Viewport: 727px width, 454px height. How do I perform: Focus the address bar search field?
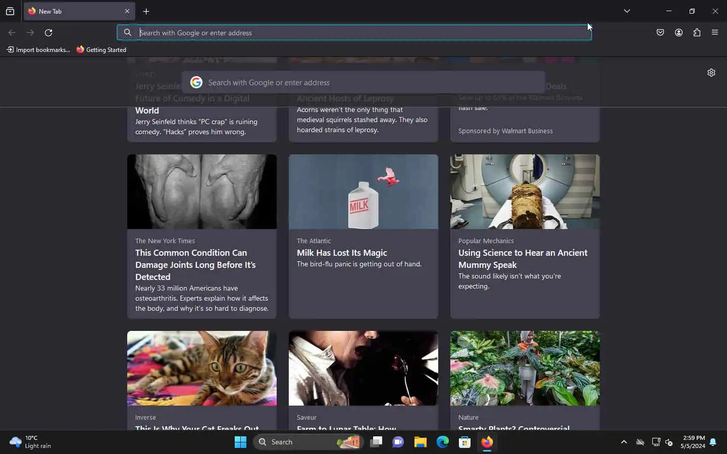point(354,33)
